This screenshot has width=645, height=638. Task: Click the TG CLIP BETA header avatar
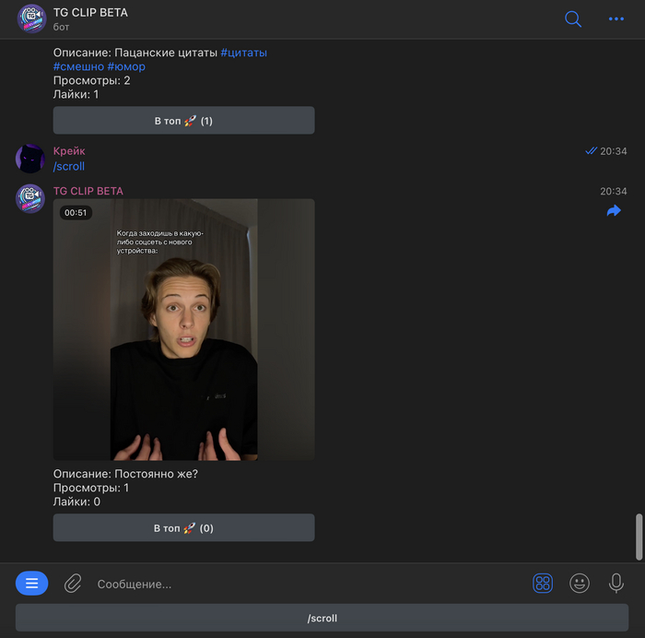click(31, 18)
